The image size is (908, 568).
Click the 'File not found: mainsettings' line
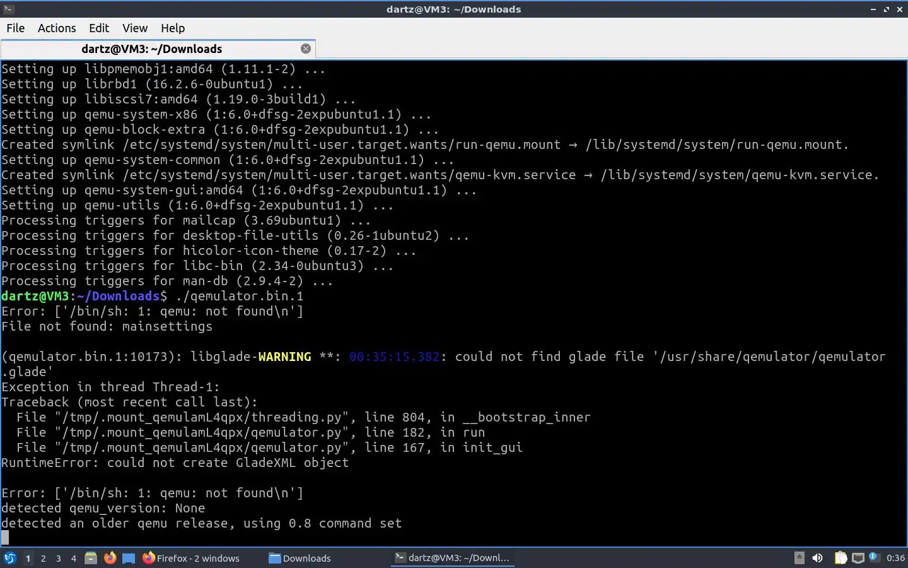(107, 326)
